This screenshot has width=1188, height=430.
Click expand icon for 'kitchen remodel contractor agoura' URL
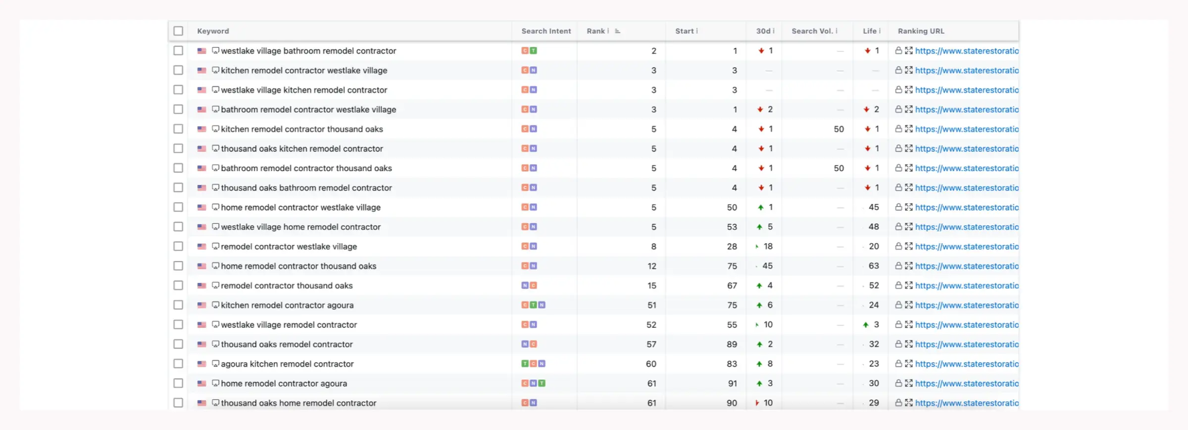pyautogui.click(x=909, y=305)
